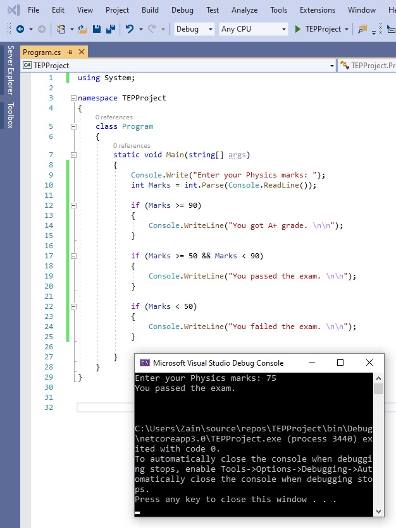Open the Server Explorer side panel
Viewport: 396px width, 528px height.
pyautogui.click(x=10, y=70)
